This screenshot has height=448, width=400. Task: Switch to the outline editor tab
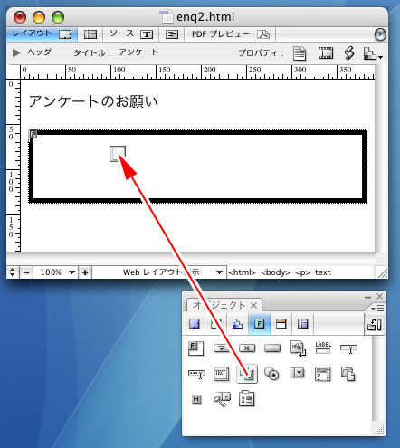(172, 34)
